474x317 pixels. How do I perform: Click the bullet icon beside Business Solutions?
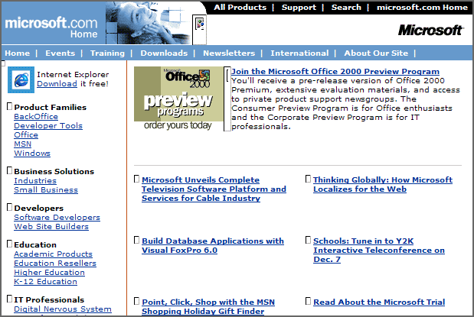click(9, 171)
